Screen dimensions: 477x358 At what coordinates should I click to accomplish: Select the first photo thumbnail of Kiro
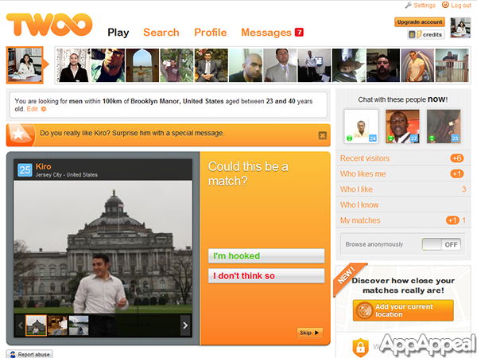pyautogui.click(x=36, y=325)
